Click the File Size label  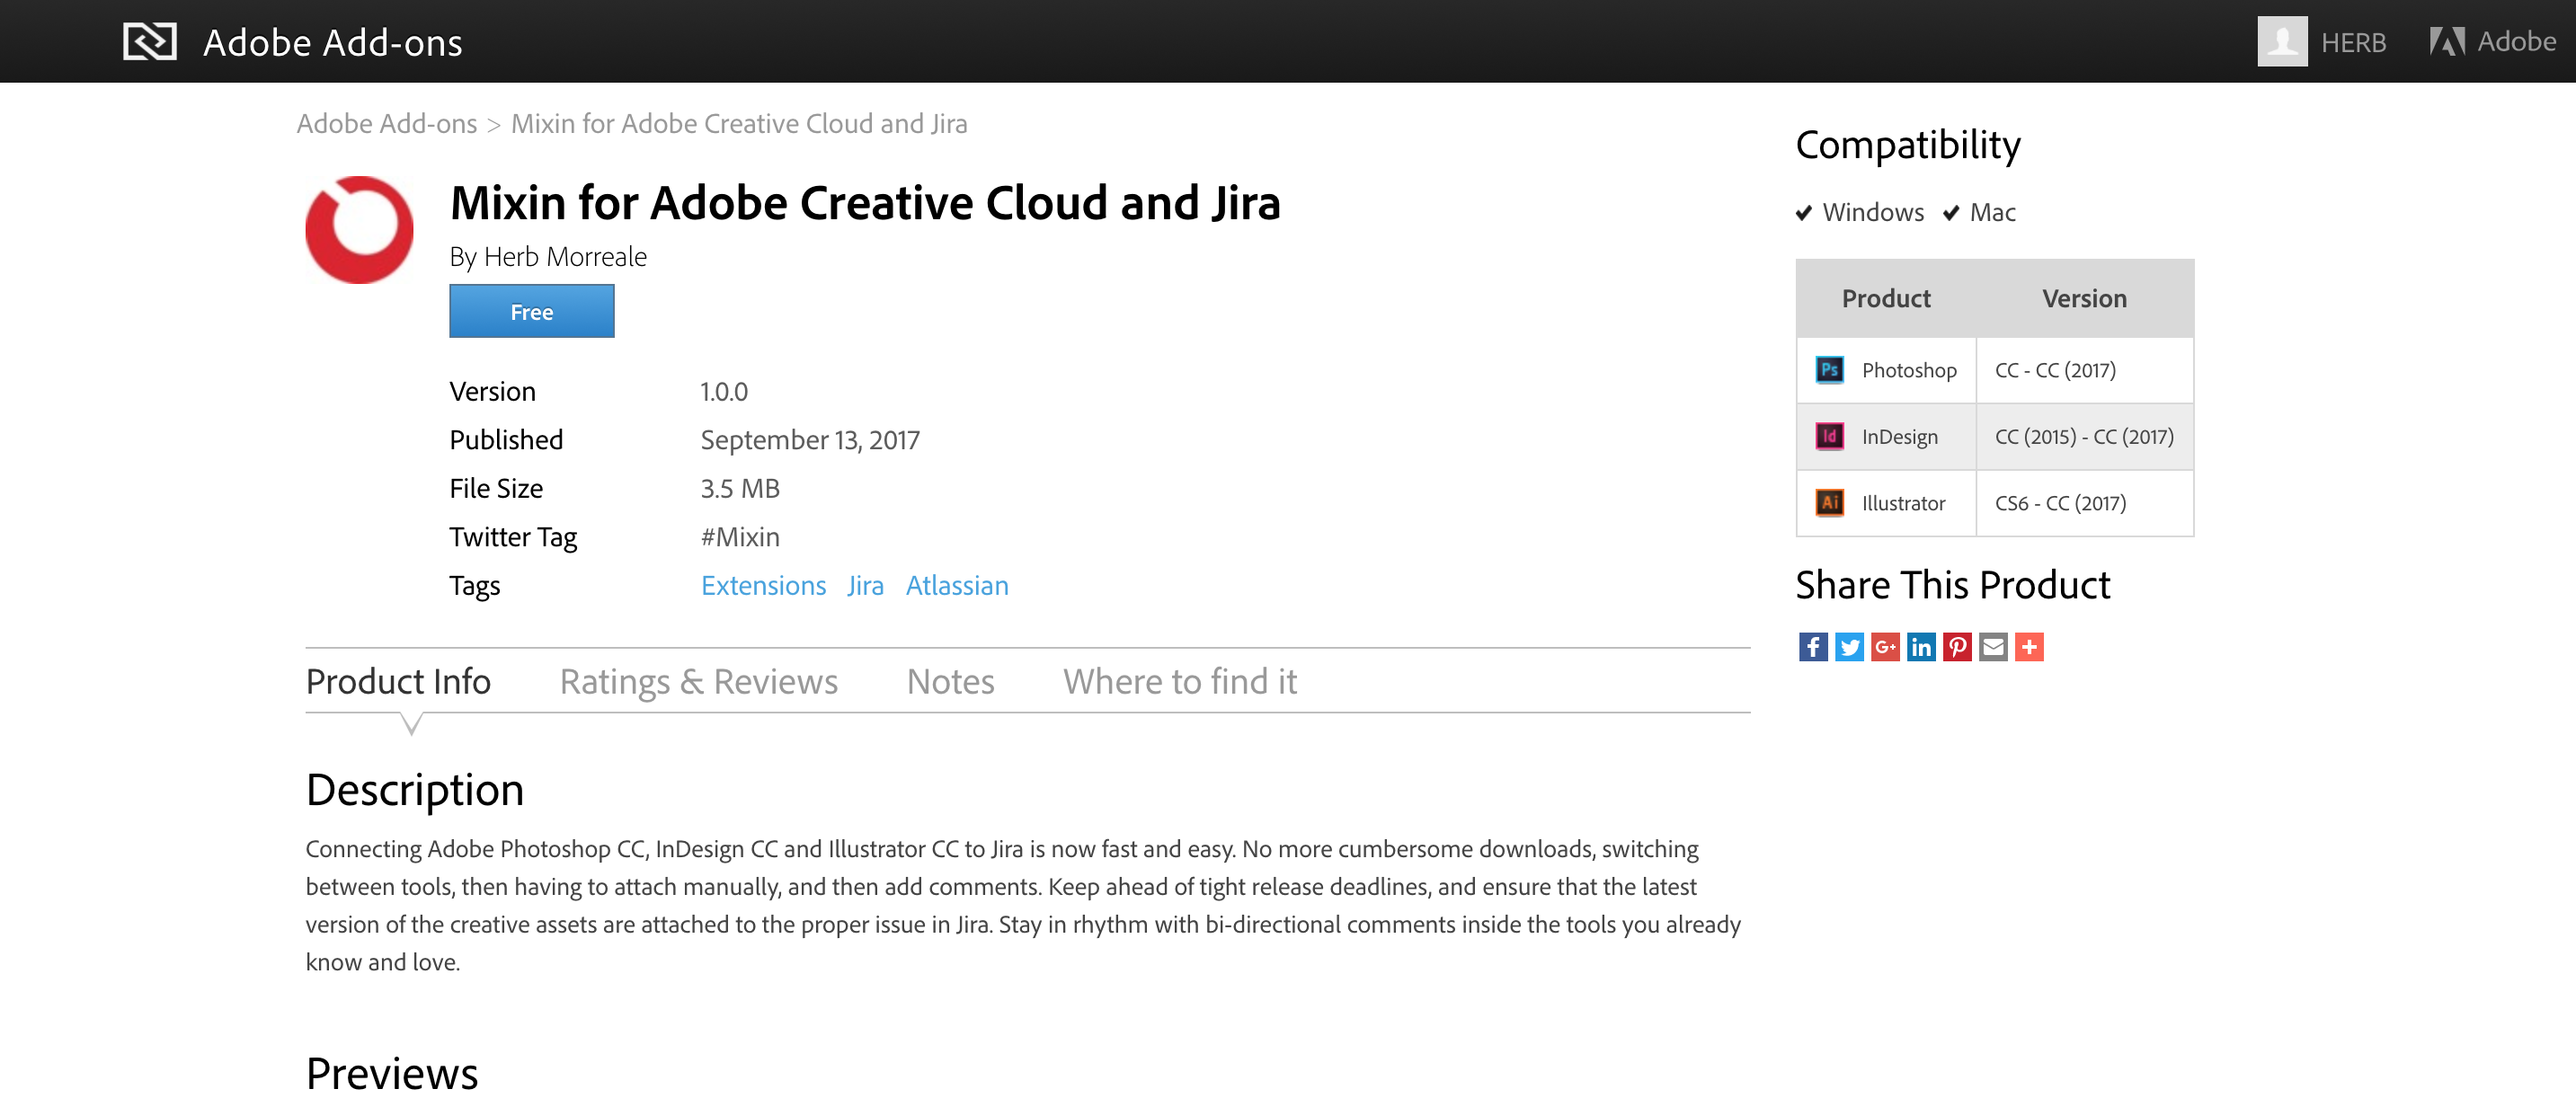pyautogui.click(x=496, y=488)
